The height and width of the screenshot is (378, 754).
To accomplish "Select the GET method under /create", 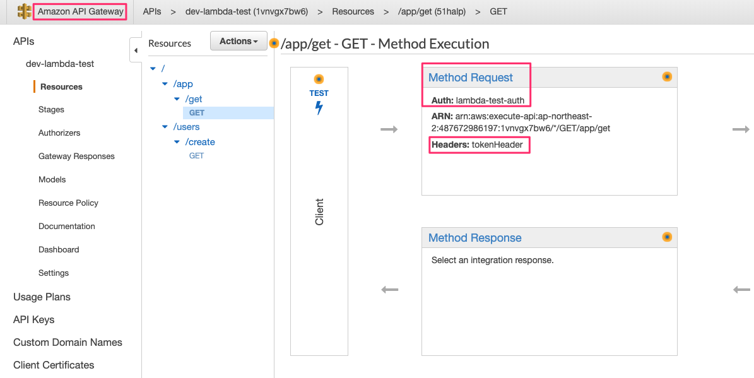I will 197,156.
